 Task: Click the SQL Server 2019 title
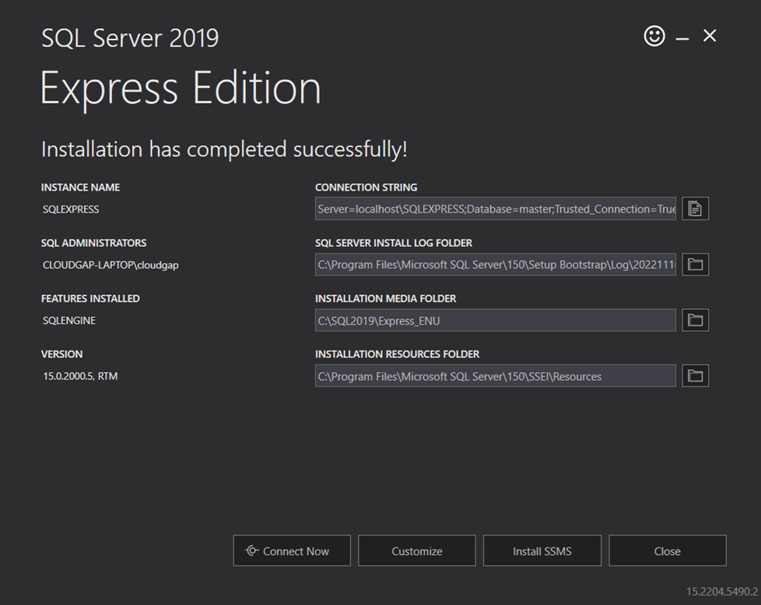coord(130,38)
